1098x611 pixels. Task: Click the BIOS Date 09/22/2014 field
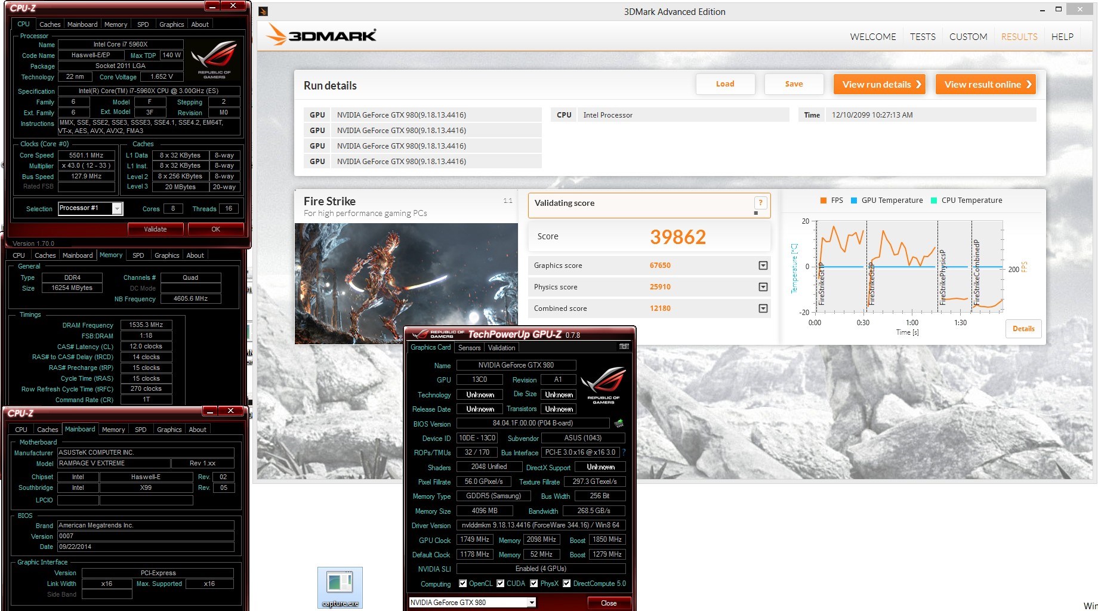pos(146,547)
